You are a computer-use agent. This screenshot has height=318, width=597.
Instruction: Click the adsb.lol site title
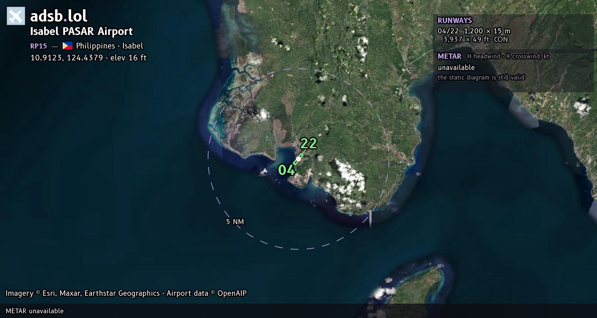[x=59, y=16]
